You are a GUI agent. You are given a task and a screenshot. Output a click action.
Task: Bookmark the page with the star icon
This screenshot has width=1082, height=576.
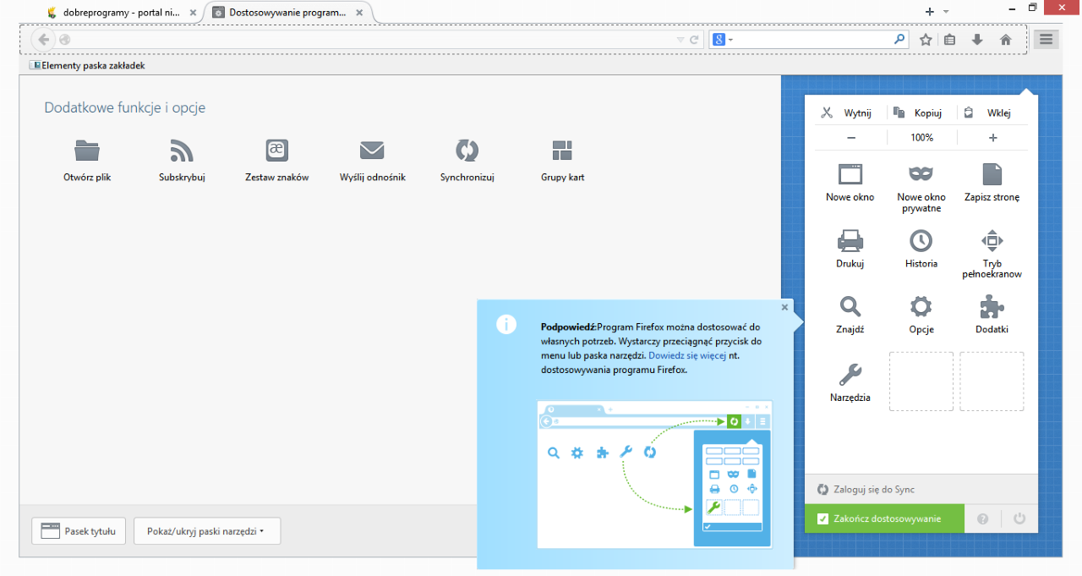(x=925, y=39)
